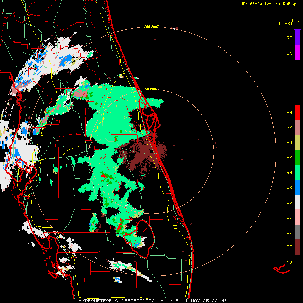Click the IC light pink legend swatch
The width and height of the screenshot is (303, 303).
click(297, 217)
